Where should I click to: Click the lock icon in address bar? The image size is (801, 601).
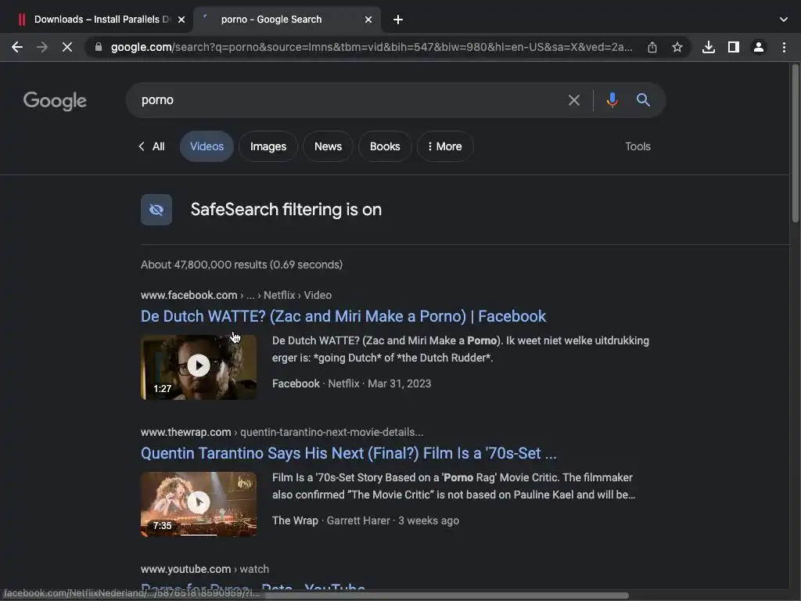99,47
